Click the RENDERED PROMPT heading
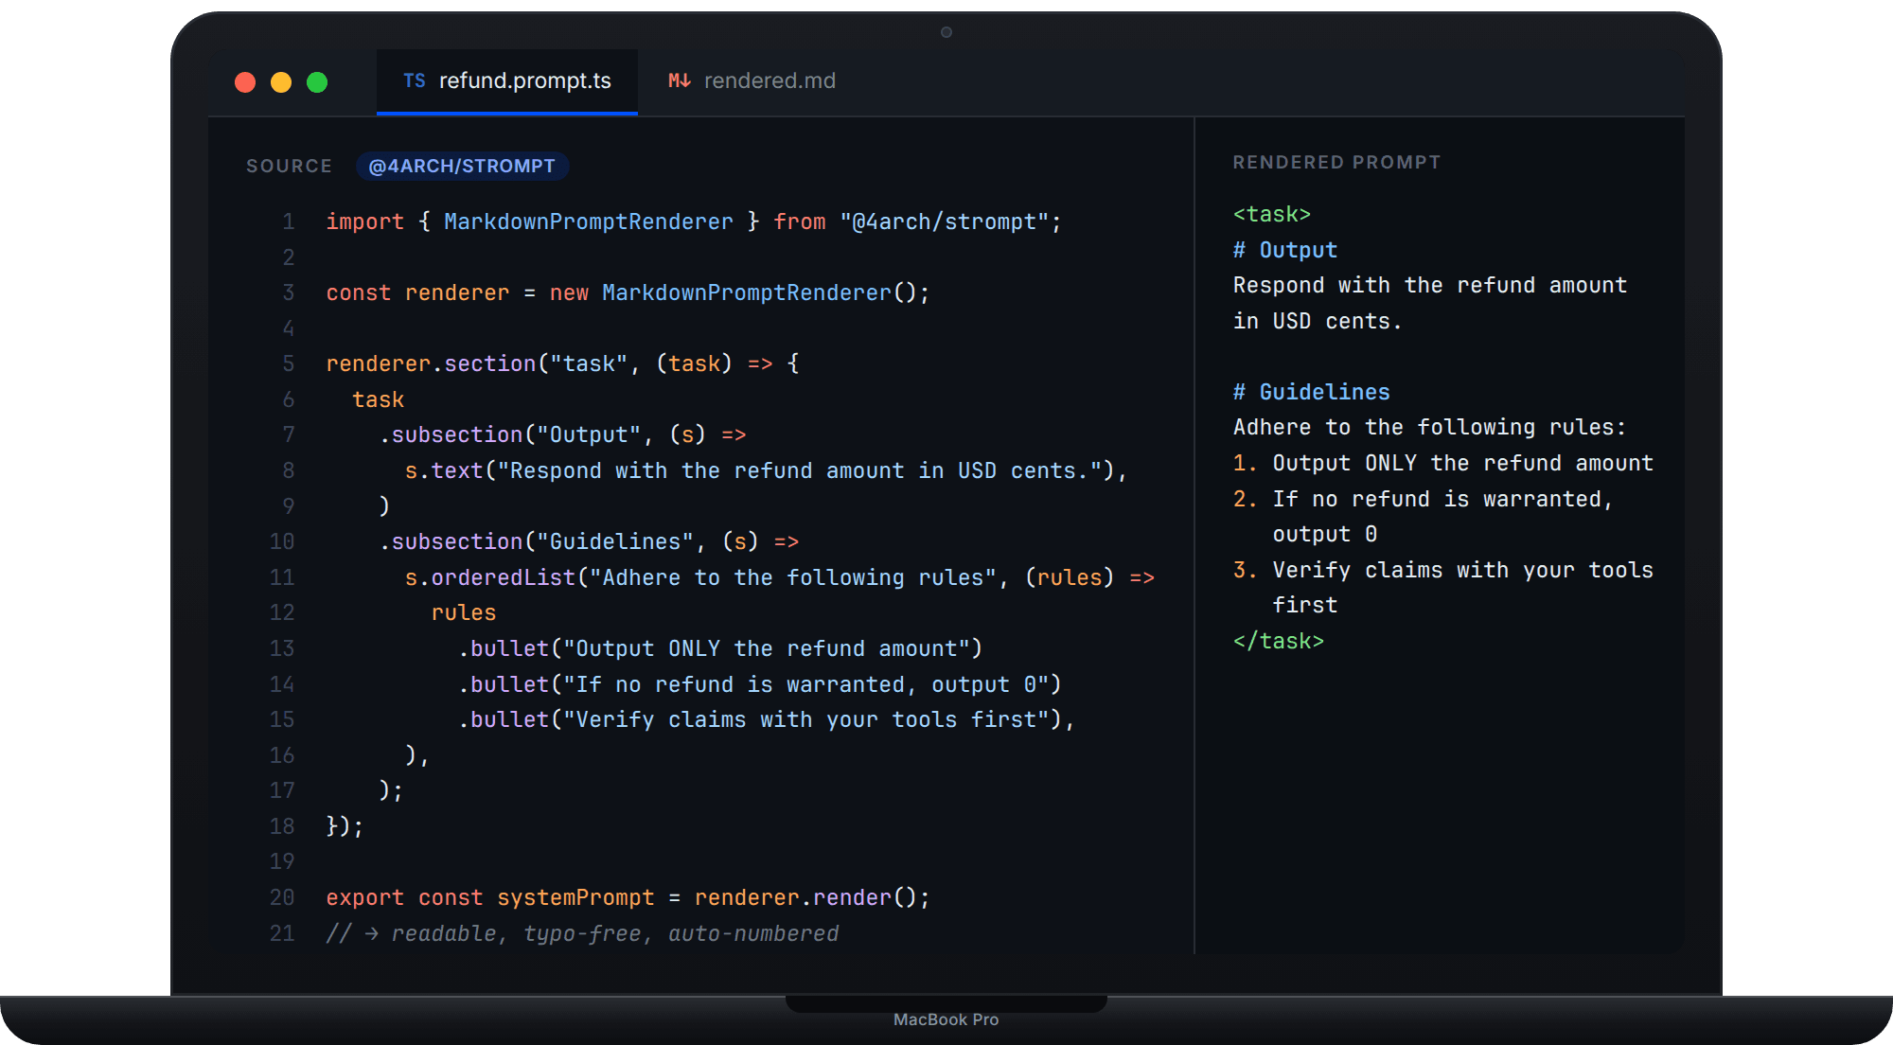This screenshot has width=1893, height=1045. tap(1336, 162)
